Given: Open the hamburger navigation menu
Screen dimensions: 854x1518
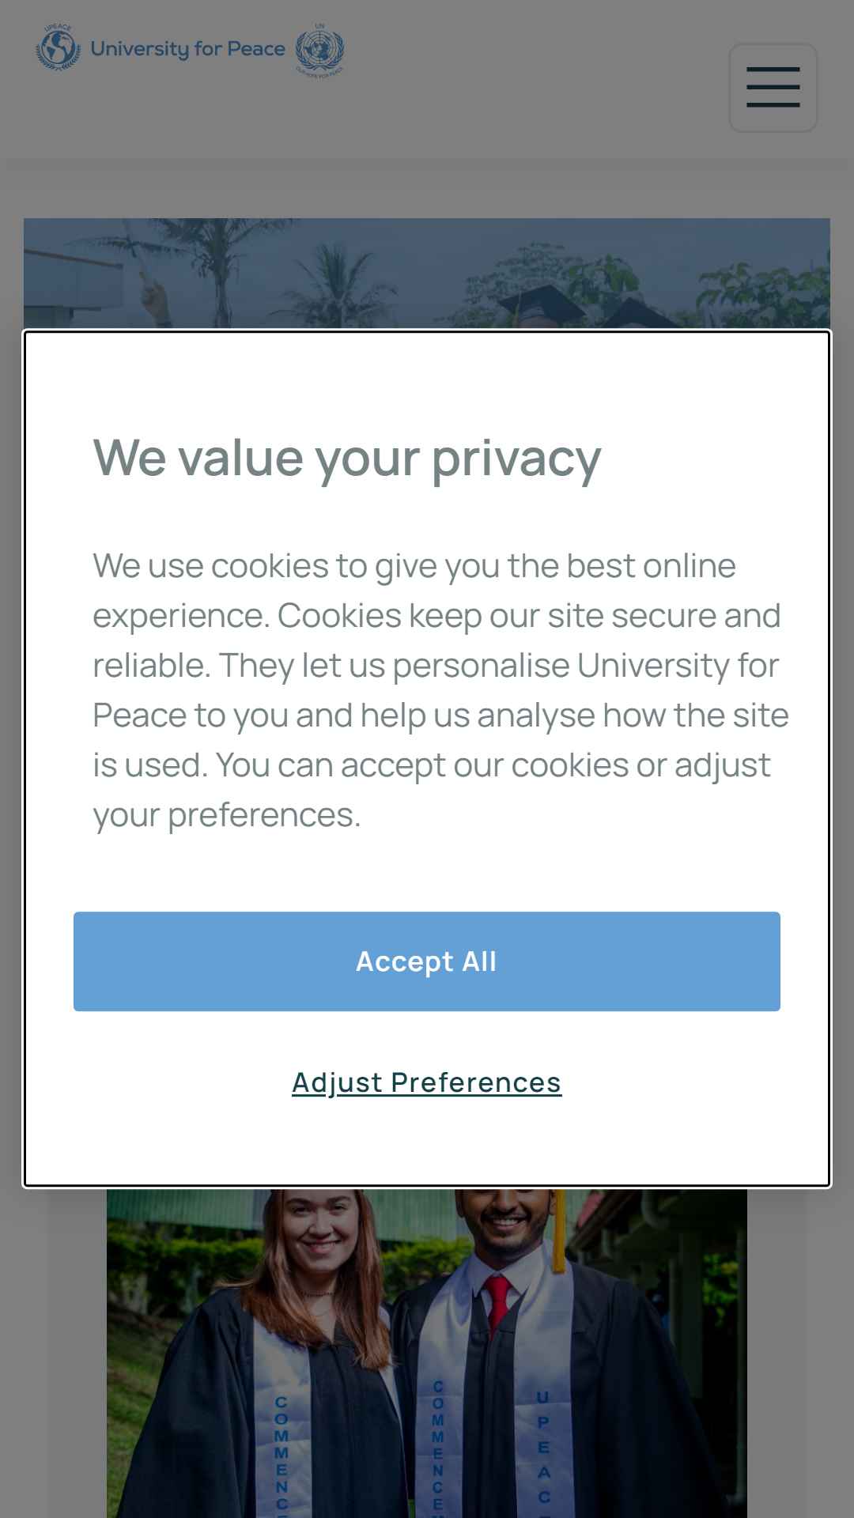Looking at the screenshot, I should (773, 87).
